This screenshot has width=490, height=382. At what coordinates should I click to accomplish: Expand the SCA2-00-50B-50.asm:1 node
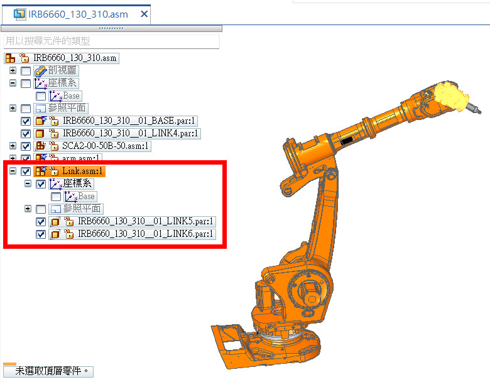tap(13, 146)
